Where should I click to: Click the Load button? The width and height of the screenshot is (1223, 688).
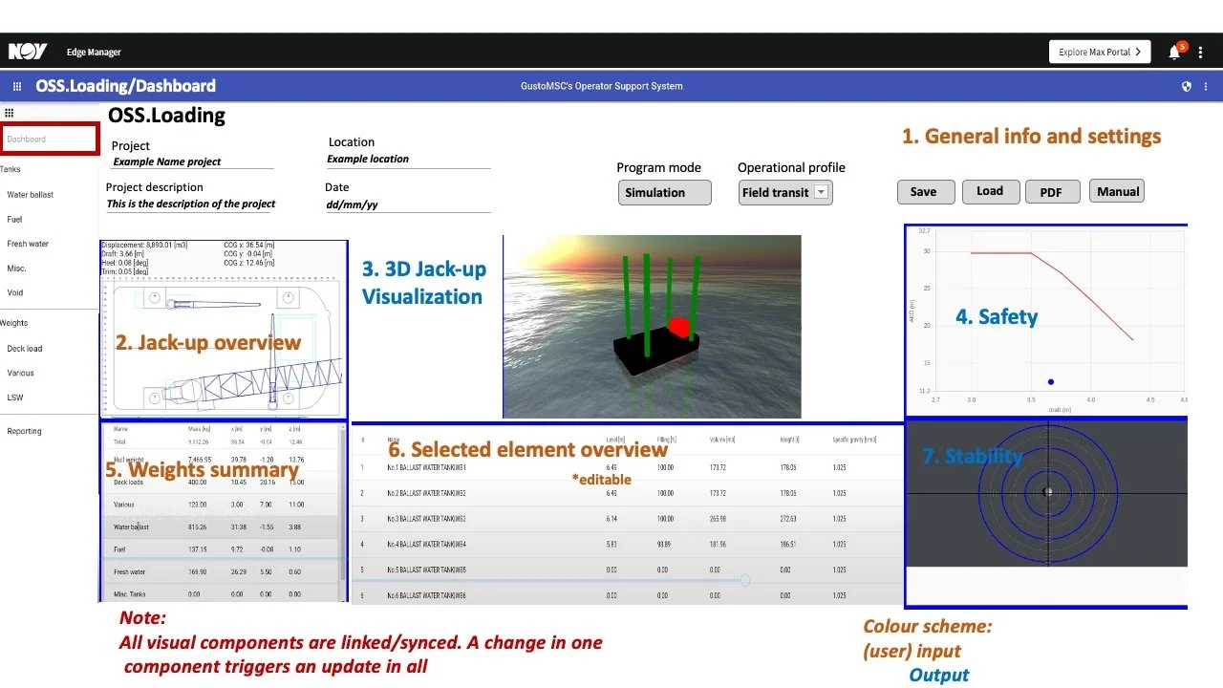pyautogui.click(x=991, y=191)
